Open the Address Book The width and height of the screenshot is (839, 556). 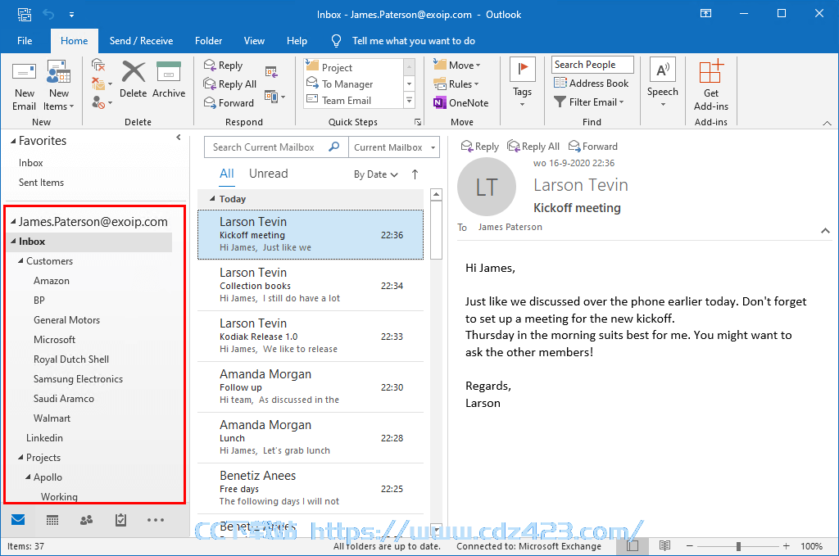pos(592,83)
